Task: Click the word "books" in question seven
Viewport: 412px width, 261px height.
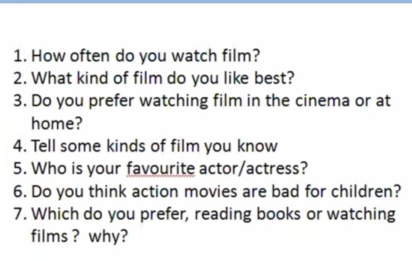Action: (278, 214)
